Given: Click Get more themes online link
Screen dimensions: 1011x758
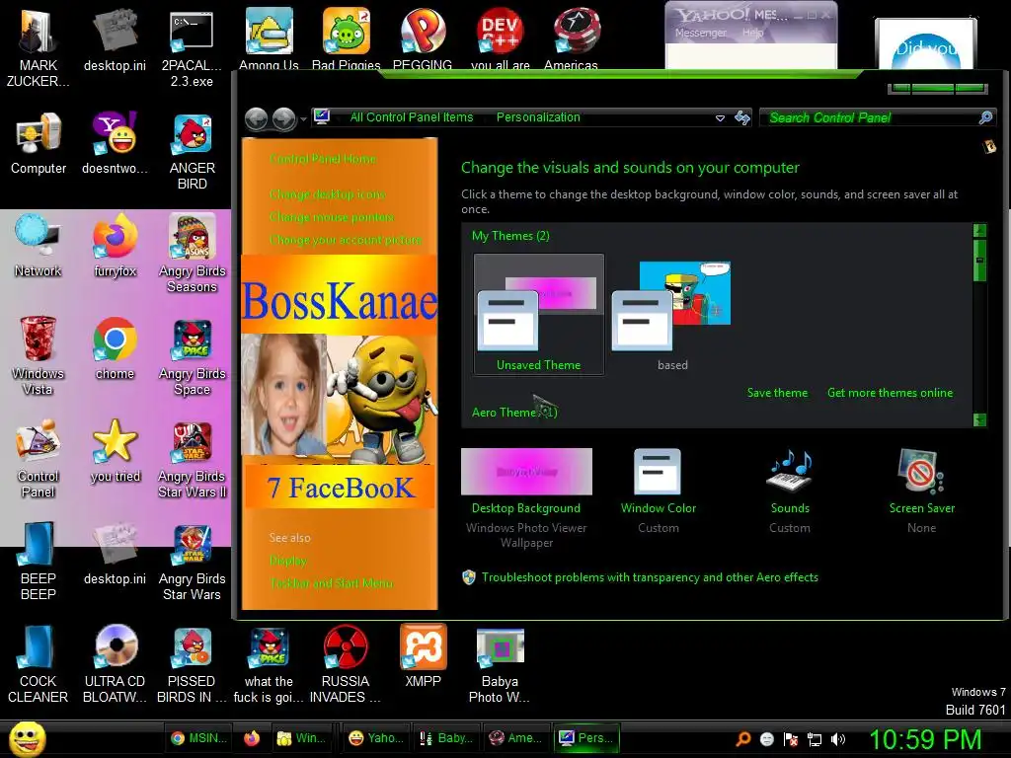Looking at the screenshot, I should click(x=890, y=393).
